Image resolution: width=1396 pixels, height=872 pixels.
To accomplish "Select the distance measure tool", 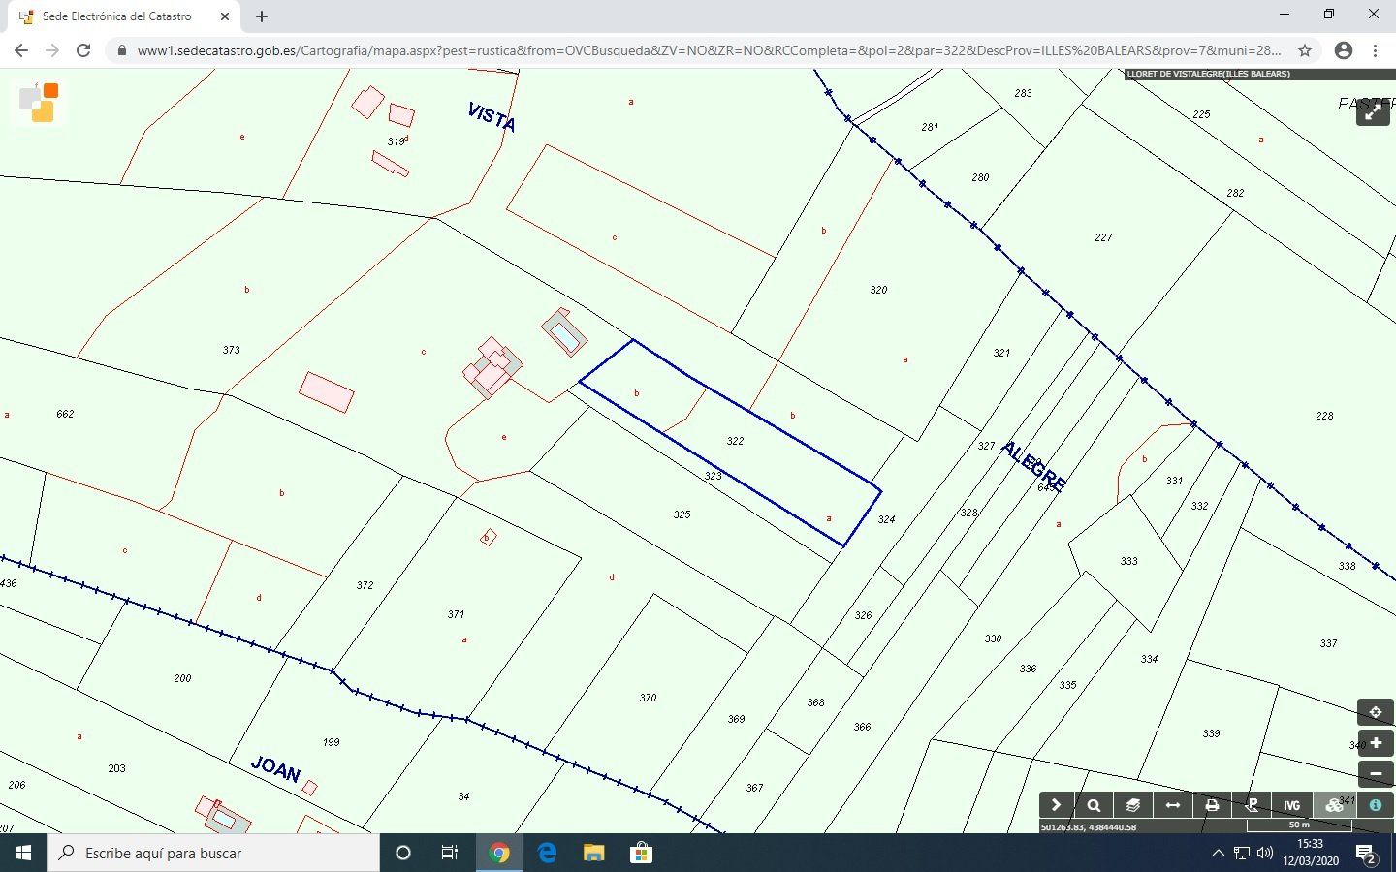I will pos(1172,805).
